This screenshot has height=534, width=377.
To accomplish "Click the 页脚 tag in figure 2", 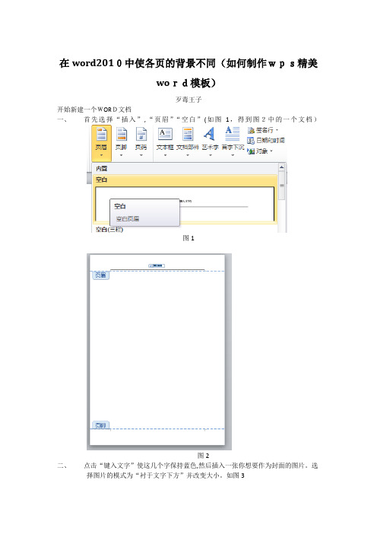I will pyautogui.click(x=101, y=425).
